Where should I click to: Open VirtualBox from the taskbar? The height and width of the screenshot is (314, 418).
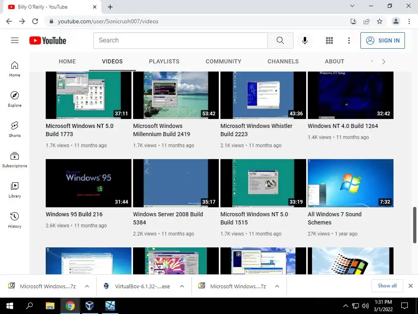[89, 306]
